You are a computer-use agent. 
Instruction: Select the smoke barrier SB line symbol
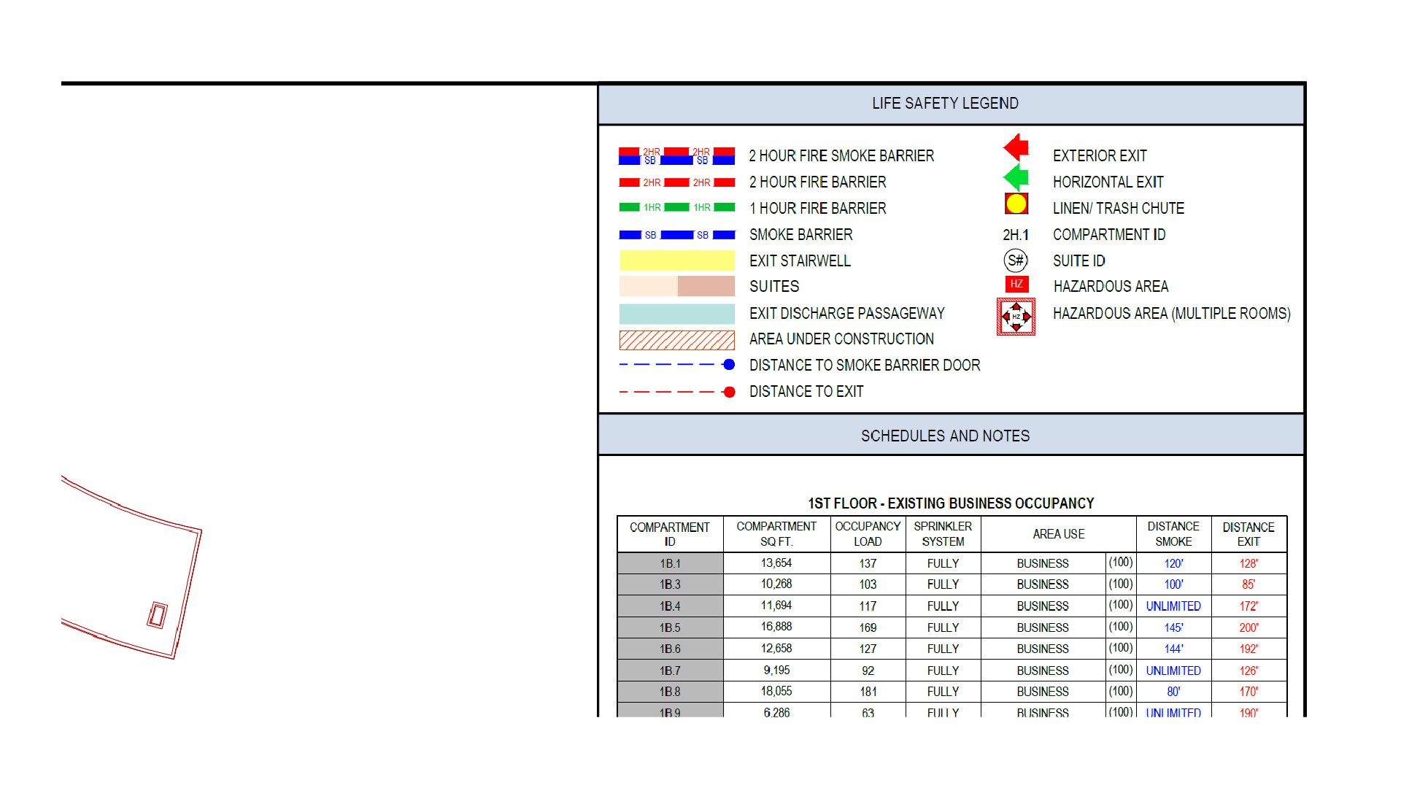676,234
